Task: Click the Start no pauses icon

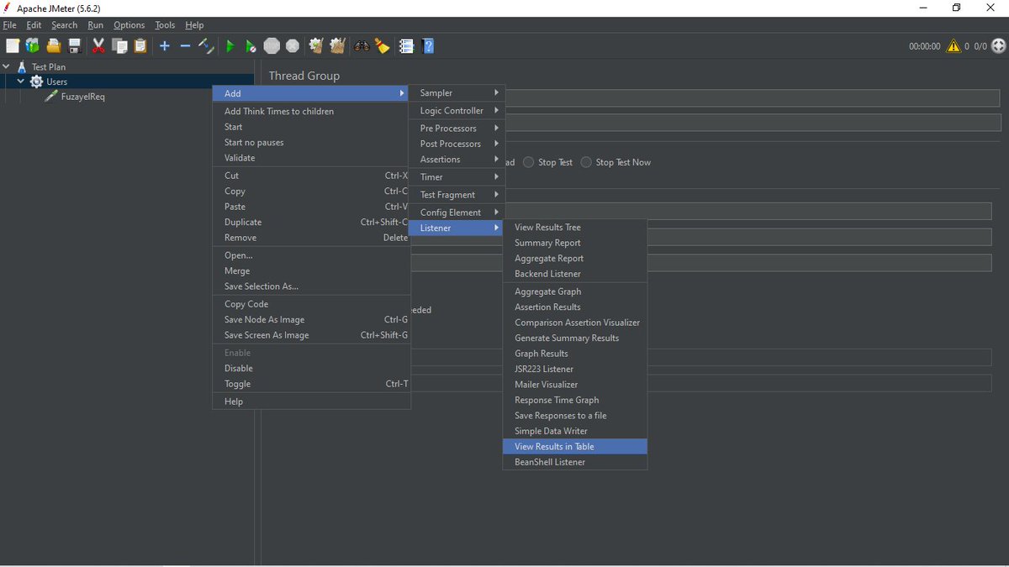Action: tap(251, 45)
